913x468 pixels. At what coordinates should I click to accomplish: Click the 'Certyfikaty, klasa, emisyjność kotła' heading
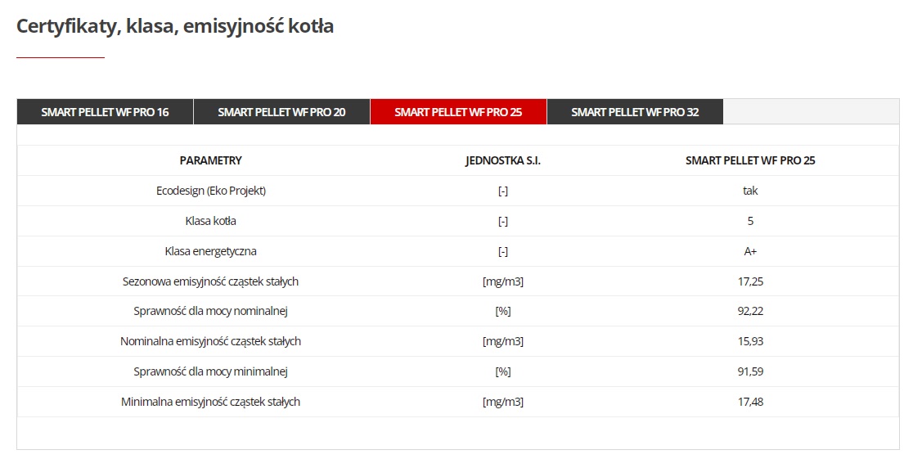(175, 26)
